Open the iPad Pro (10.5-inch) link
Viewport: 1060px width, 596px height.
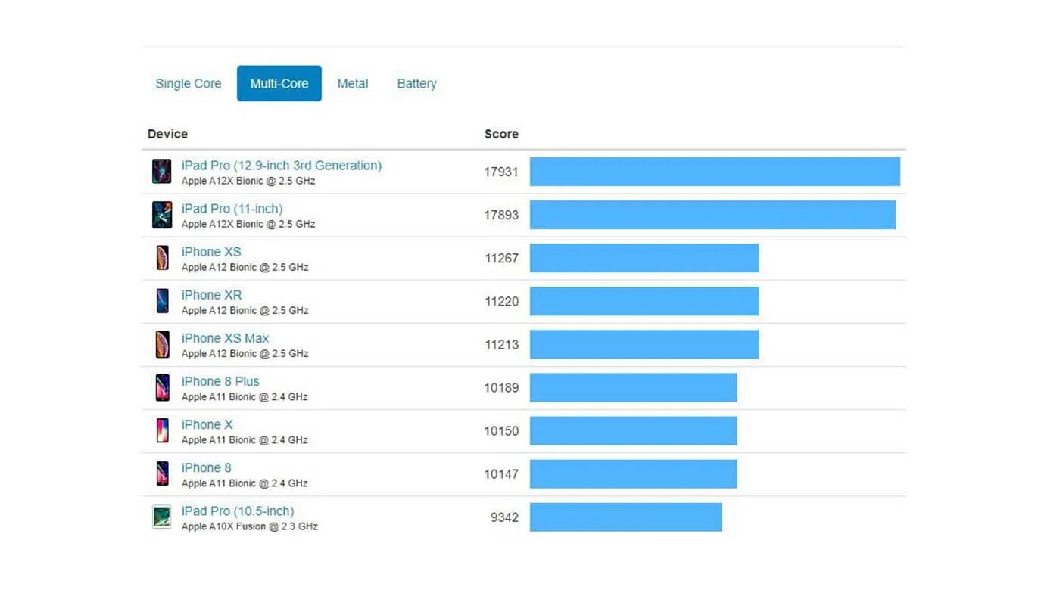coord(238,511)
